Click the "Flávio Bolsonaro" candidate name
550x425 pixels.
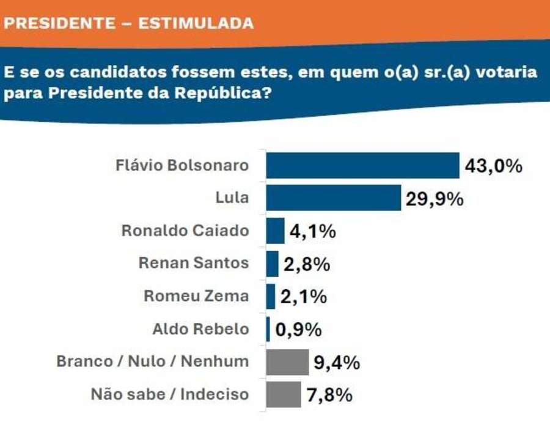tap(182, 165)
